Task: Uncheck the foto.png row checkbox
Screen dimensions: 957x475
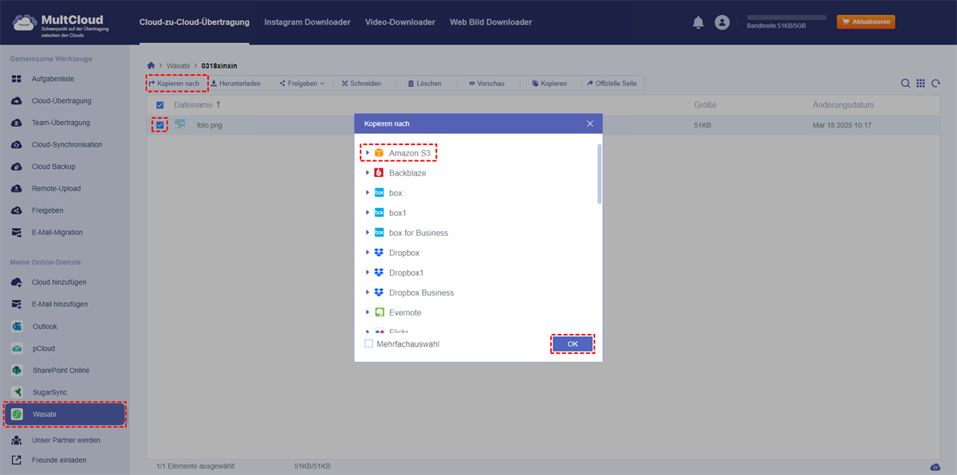Action: coord(160,125)
